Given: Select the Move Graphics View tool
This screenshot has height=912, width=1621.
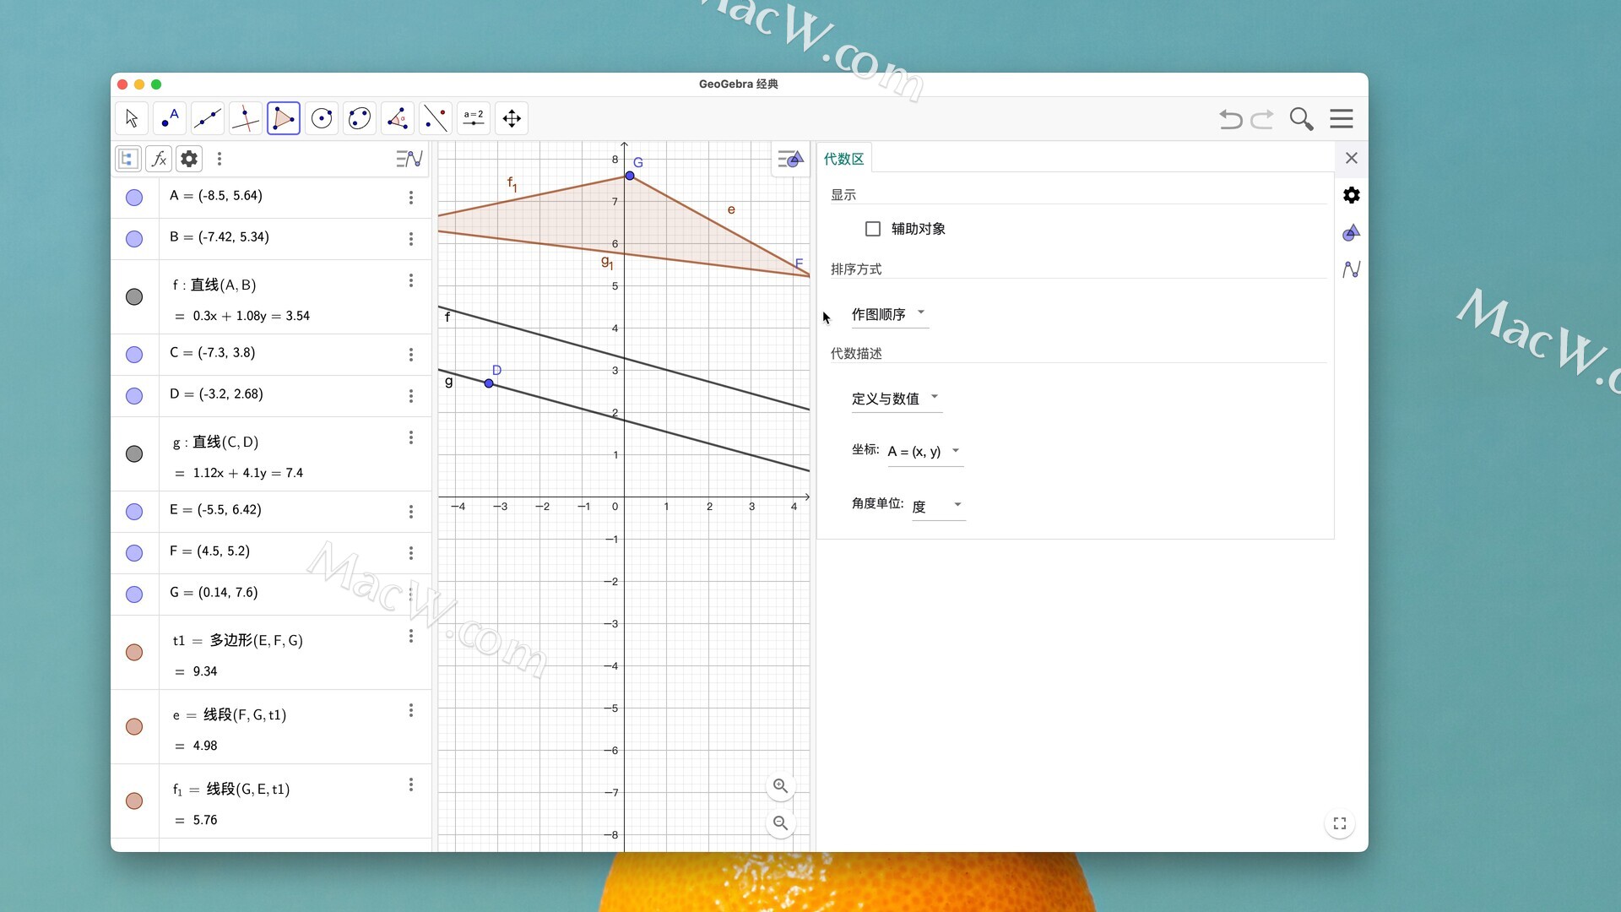Looking at the screenshot, I should point(512,118).
